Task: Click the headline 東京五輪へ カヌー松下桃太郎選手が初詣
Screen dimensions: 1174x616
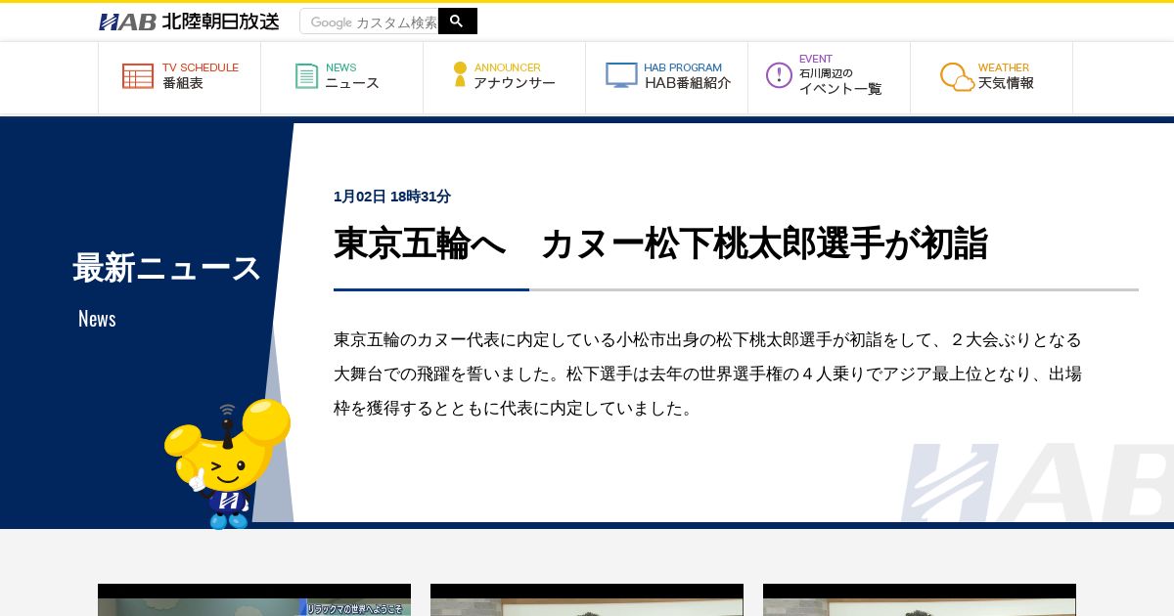Action: [660, 243]
